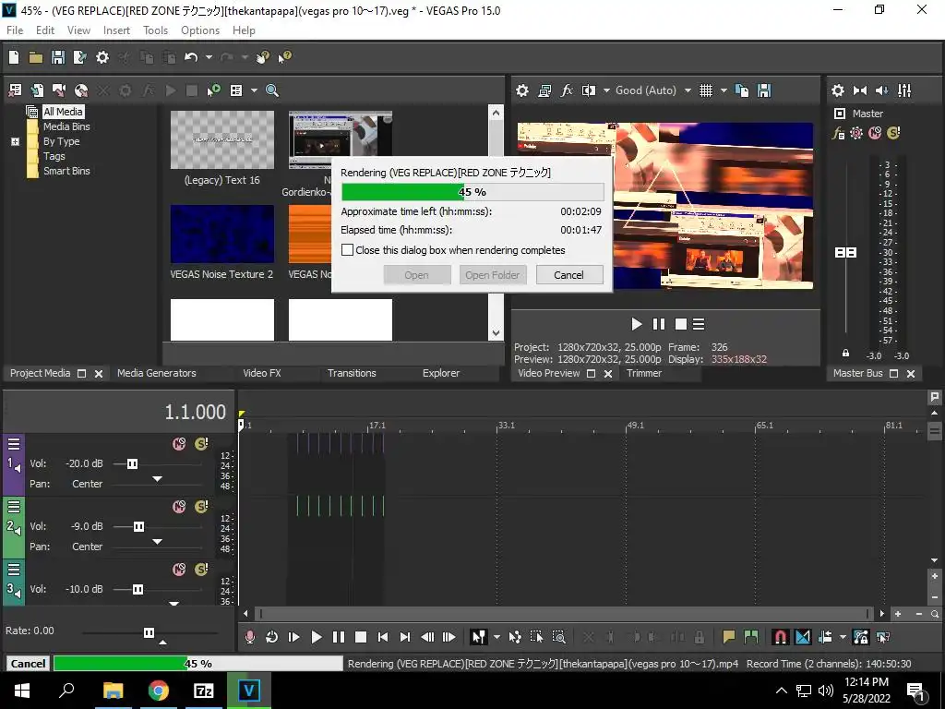The height and width of the screenshot is (709, 945).
Task: Select the Media Bins folder
Action: (66, 126)
